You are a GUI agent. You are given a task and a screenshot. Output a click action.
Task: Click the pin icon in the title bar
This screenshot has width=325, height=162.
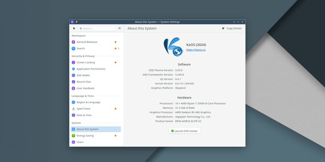pos(77,22)
